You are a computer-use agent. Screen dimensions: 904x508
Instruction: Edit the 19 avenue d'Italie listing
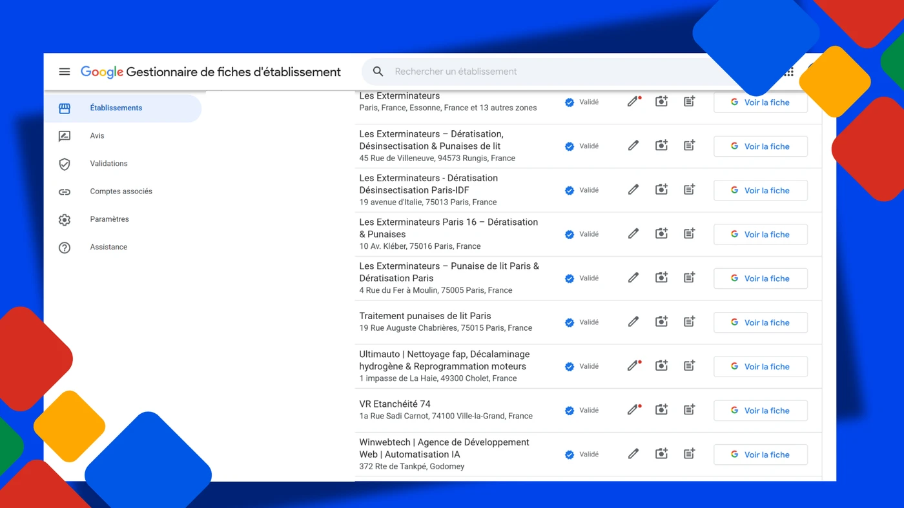633,190
